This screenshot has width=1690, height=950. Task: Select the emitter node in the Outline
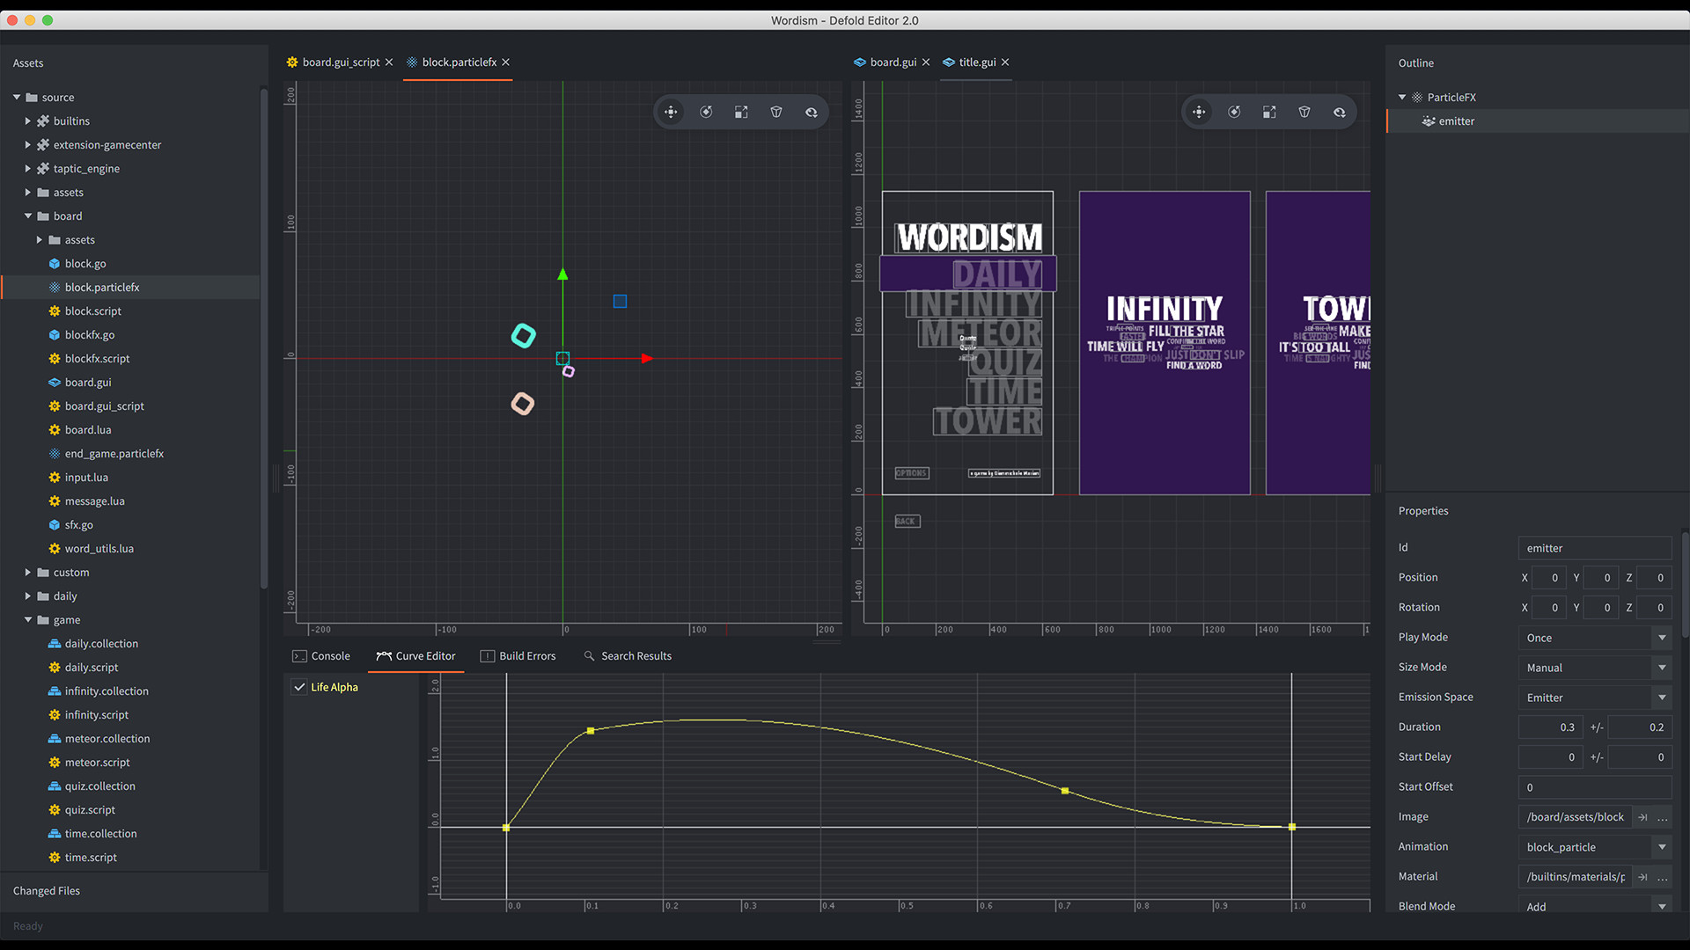(1456, 121)
